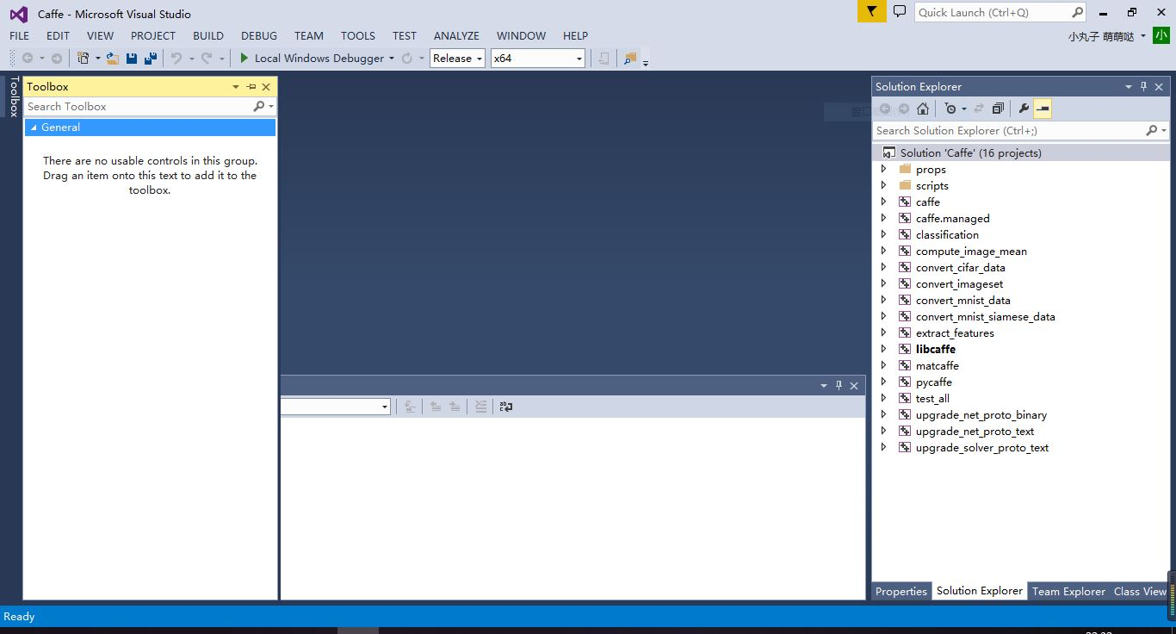
Task: Open the DEBUG menu
Action: click(x=259, y=35)
